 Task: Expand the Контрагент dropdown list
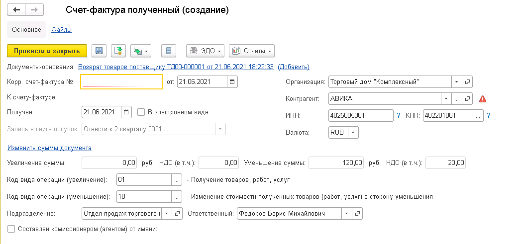tap(446, 99)
